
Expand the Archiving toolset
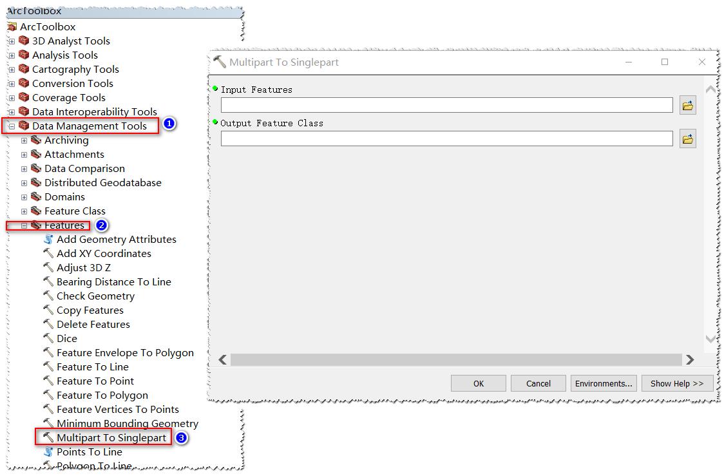[24, 141]
